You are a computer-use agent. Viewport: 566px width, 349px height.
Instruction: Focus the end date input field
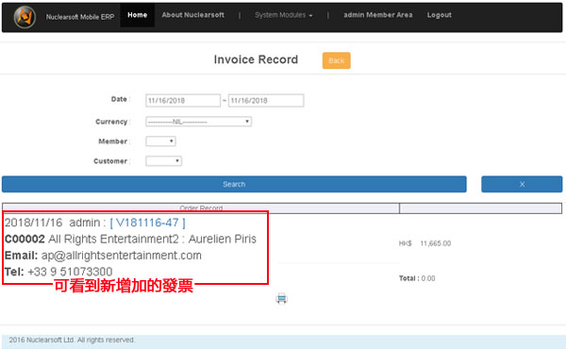(266, 100)
